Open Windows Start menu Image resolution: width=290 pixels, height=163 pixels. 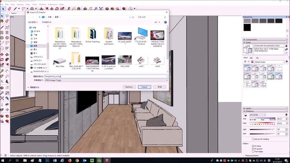click(3, 161)
